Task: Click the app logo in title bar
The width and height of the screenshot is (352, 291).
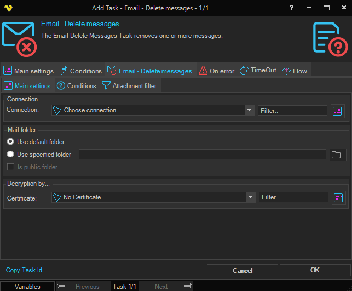Action: click(x=9, y=8)
